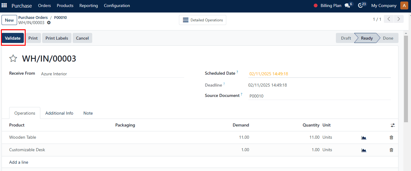Delete the Wooden Table line
Screen dimensions: 411x171
[391, 137]
